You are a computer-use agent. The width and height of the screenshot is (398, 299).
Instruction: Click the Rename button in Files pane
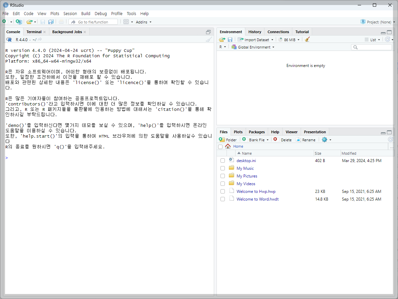pos(306,140)
